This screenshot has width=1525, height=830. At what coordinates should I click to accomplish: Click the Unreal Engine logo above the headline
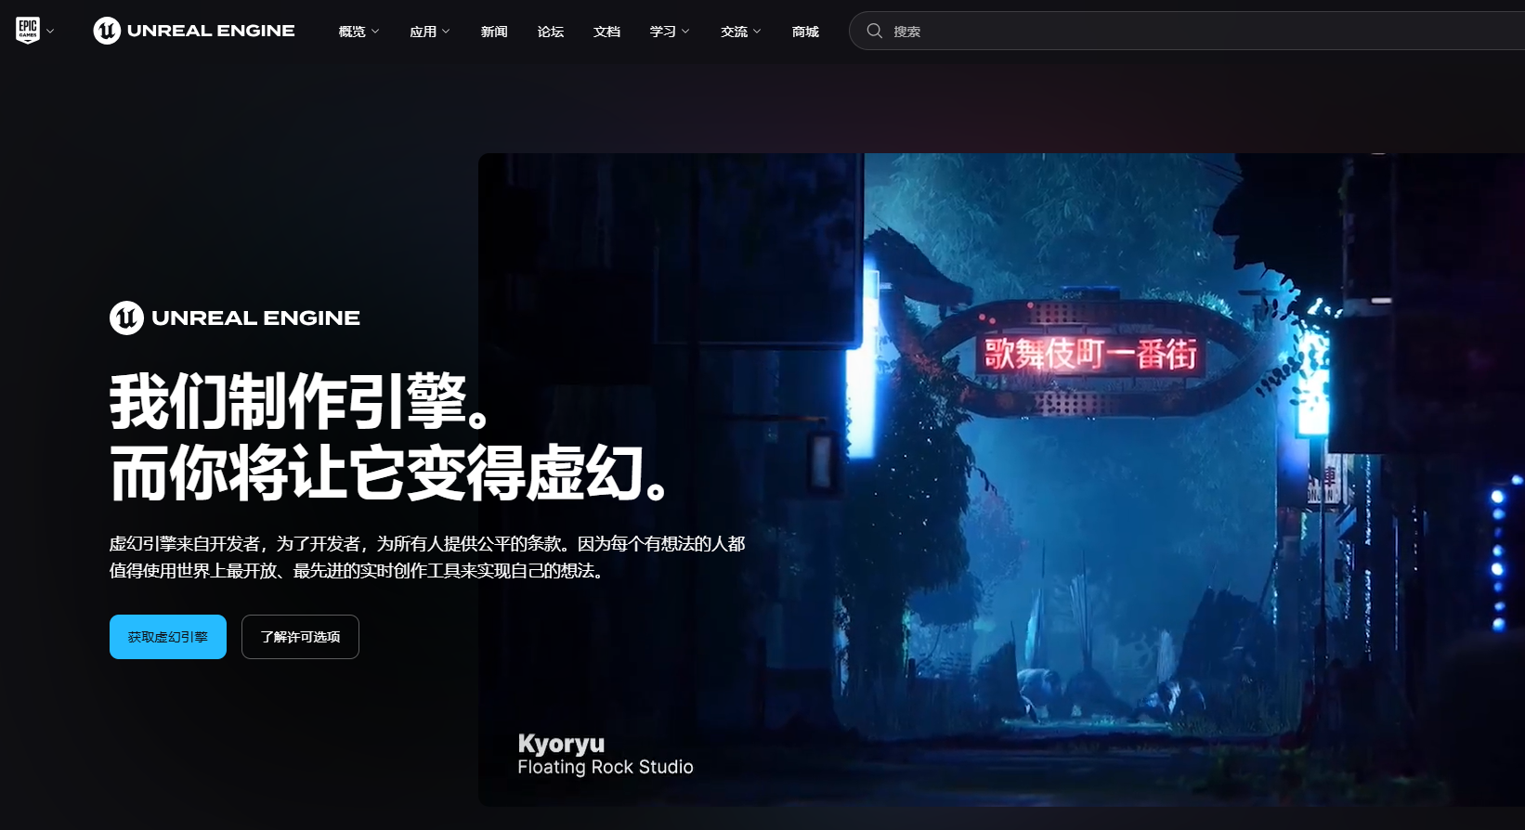pos(235,318)
